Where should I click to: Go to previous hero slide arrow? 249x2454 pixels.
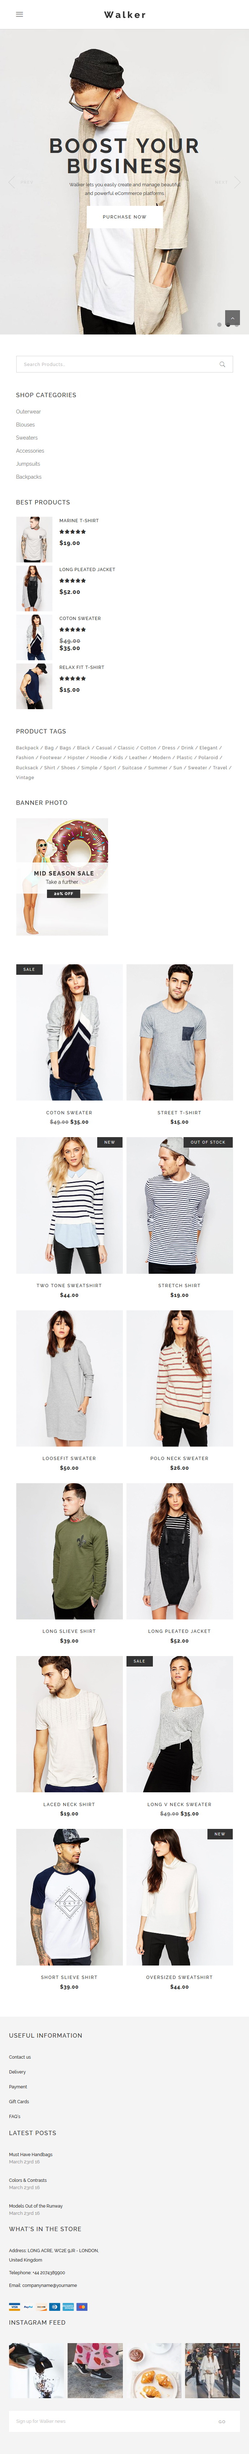12,181
